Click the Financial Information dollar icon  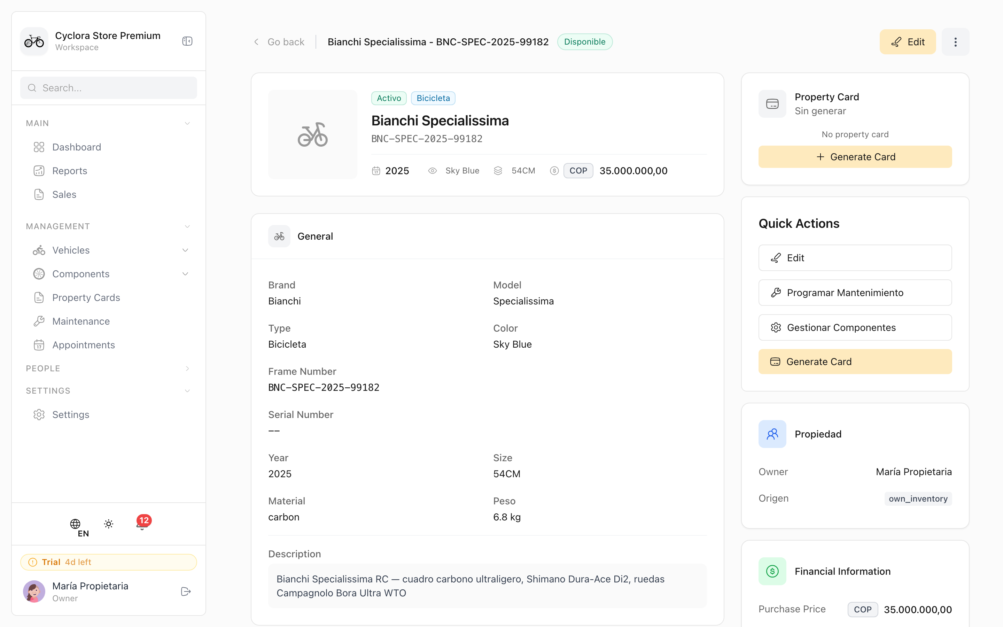tap(772, 571)
